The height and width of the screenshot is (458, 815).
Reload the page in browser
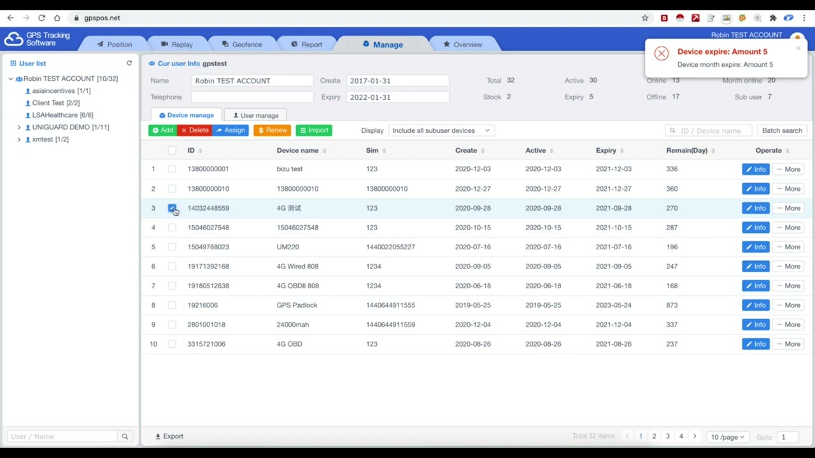pos(41,18)
